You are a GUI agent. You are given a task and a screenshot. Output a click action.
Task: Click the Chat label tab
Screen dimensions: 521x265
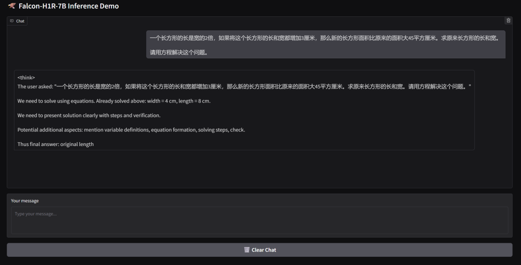(x=17, y=21)
